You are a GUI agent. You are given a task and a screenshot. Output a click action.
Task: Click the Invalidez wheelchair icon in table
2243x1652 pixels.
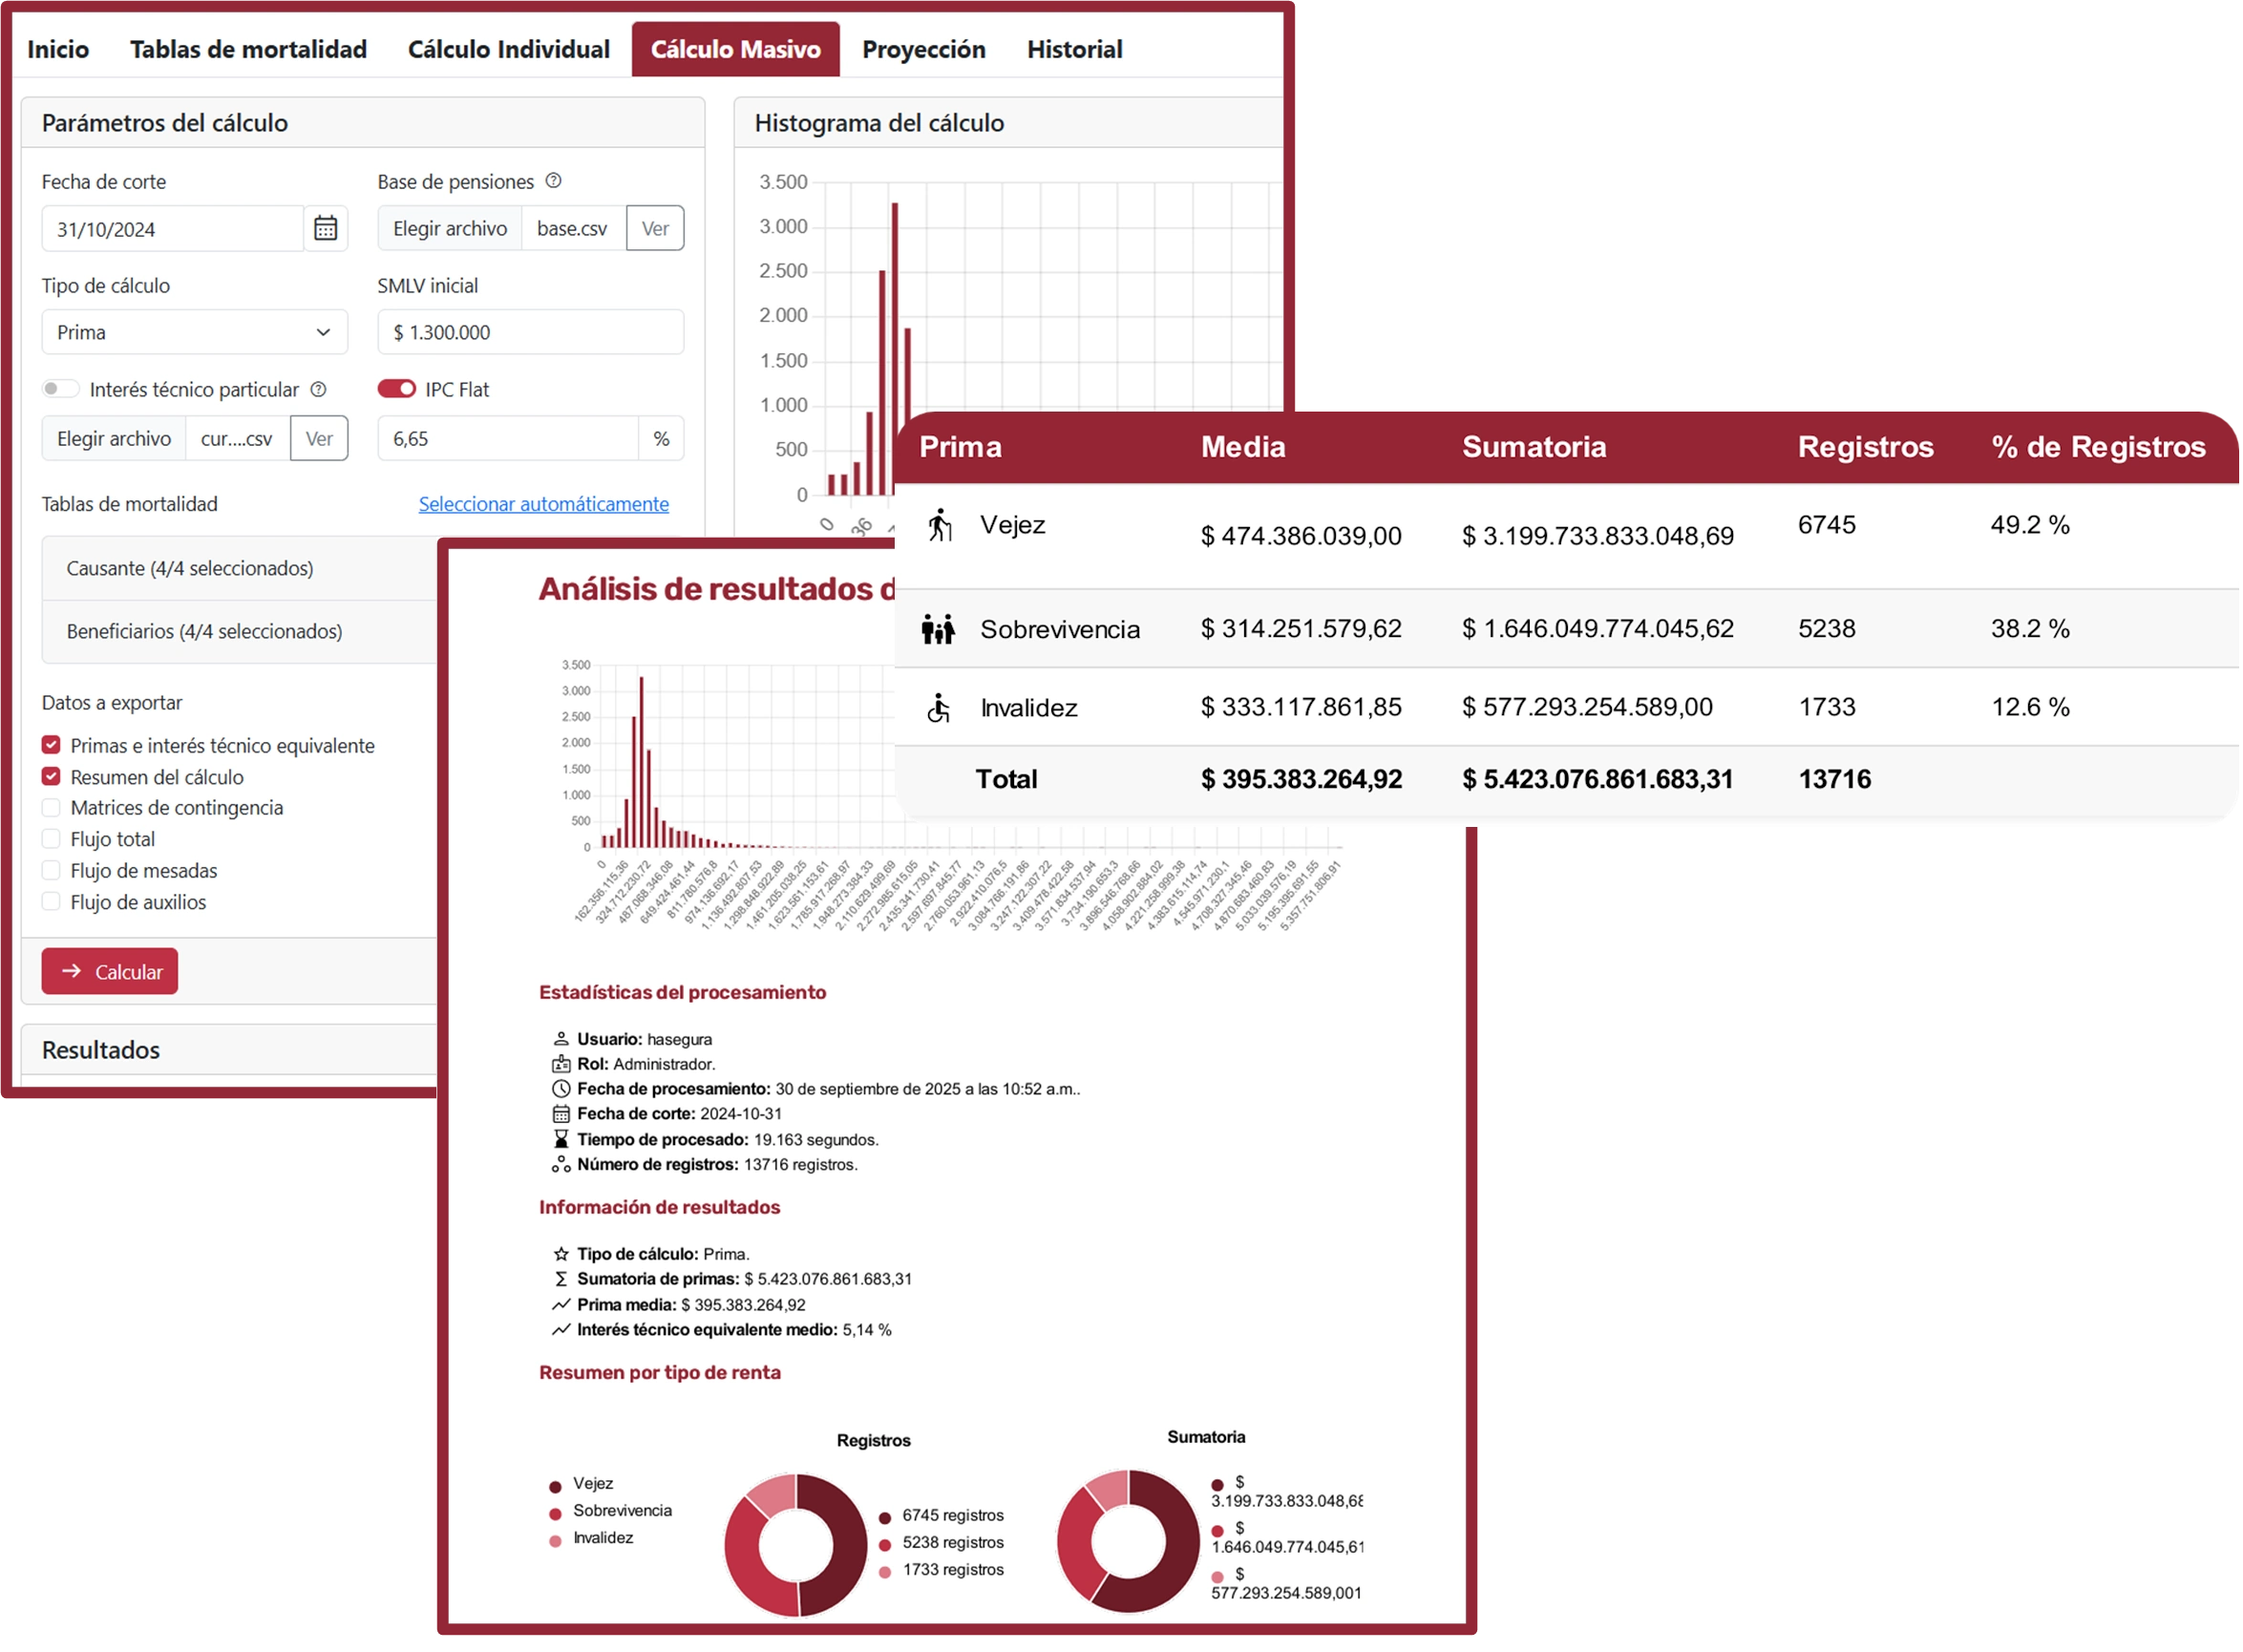(x=939, y=709)
